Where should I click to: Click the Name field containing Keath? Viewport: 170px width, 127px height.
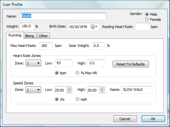pos(63,16)
